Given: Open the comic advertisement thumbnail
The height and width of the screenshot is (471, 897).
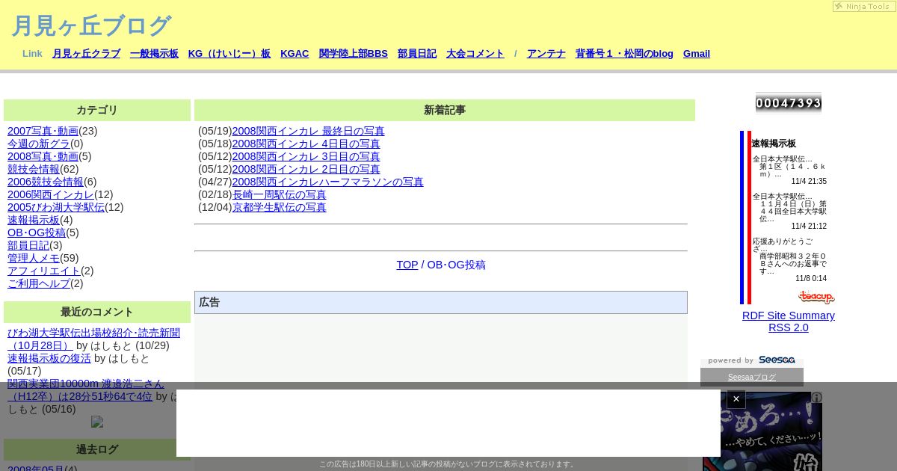Looking at the screenshot, I should tap(762, 431).
